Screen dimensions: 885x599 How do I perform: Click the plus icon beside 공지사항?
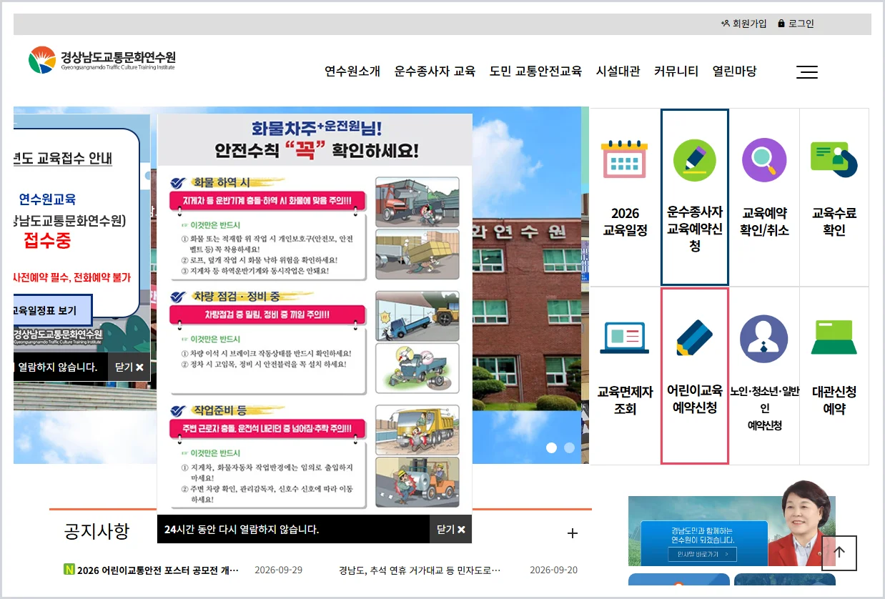[x=572, y=533]
